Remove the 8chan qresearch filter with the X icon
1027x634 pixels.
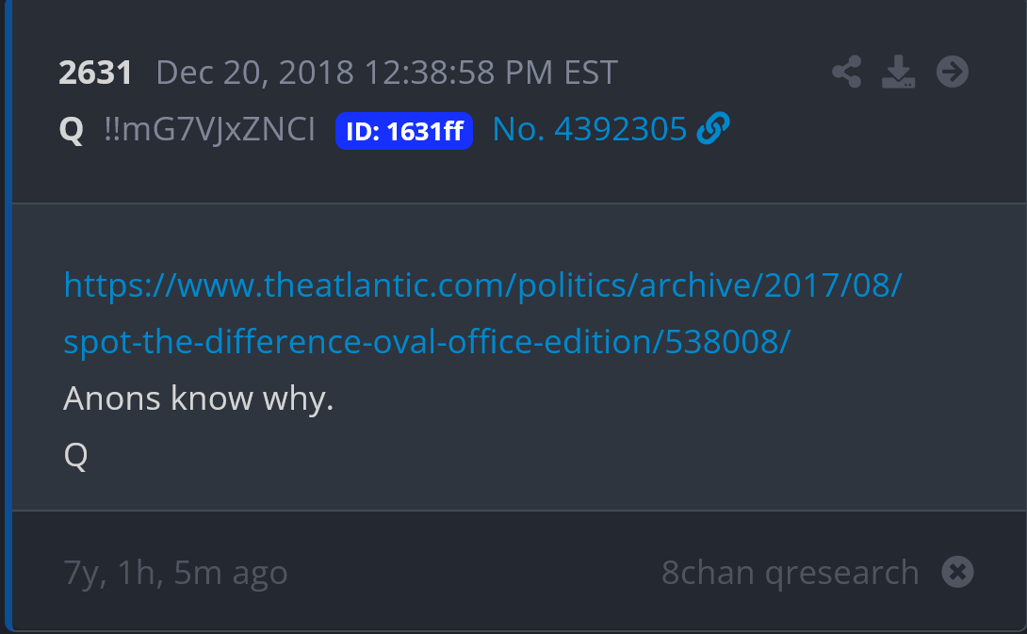coord(957,572)
